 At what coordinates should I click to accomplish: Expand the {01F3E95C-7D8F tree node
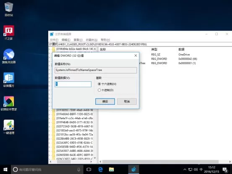(x=50, y=110)
